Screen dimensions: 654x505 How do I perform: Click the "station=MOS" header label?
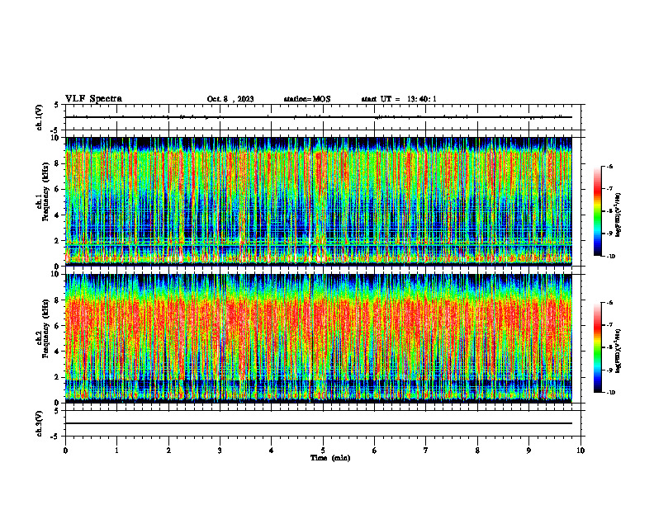click(x=307, y=99)
